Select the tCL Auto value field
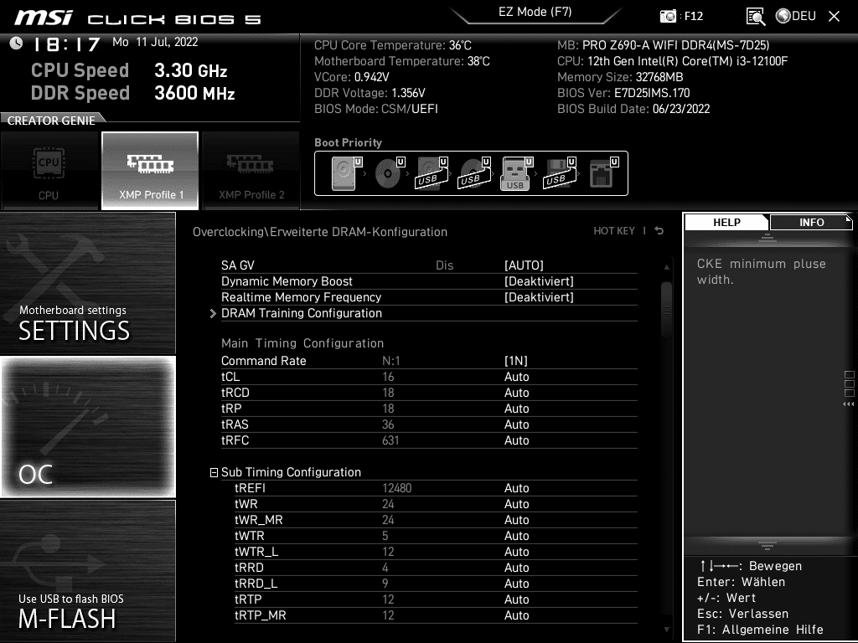The width and height of the screenshot is (858, 643). pyautogui.click(x=516, y=377)
